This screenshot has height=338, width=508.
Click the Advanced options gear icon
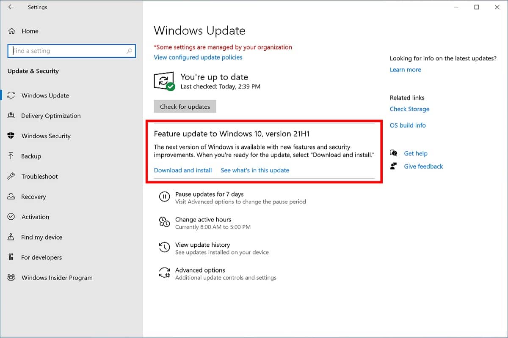(164, 273)
